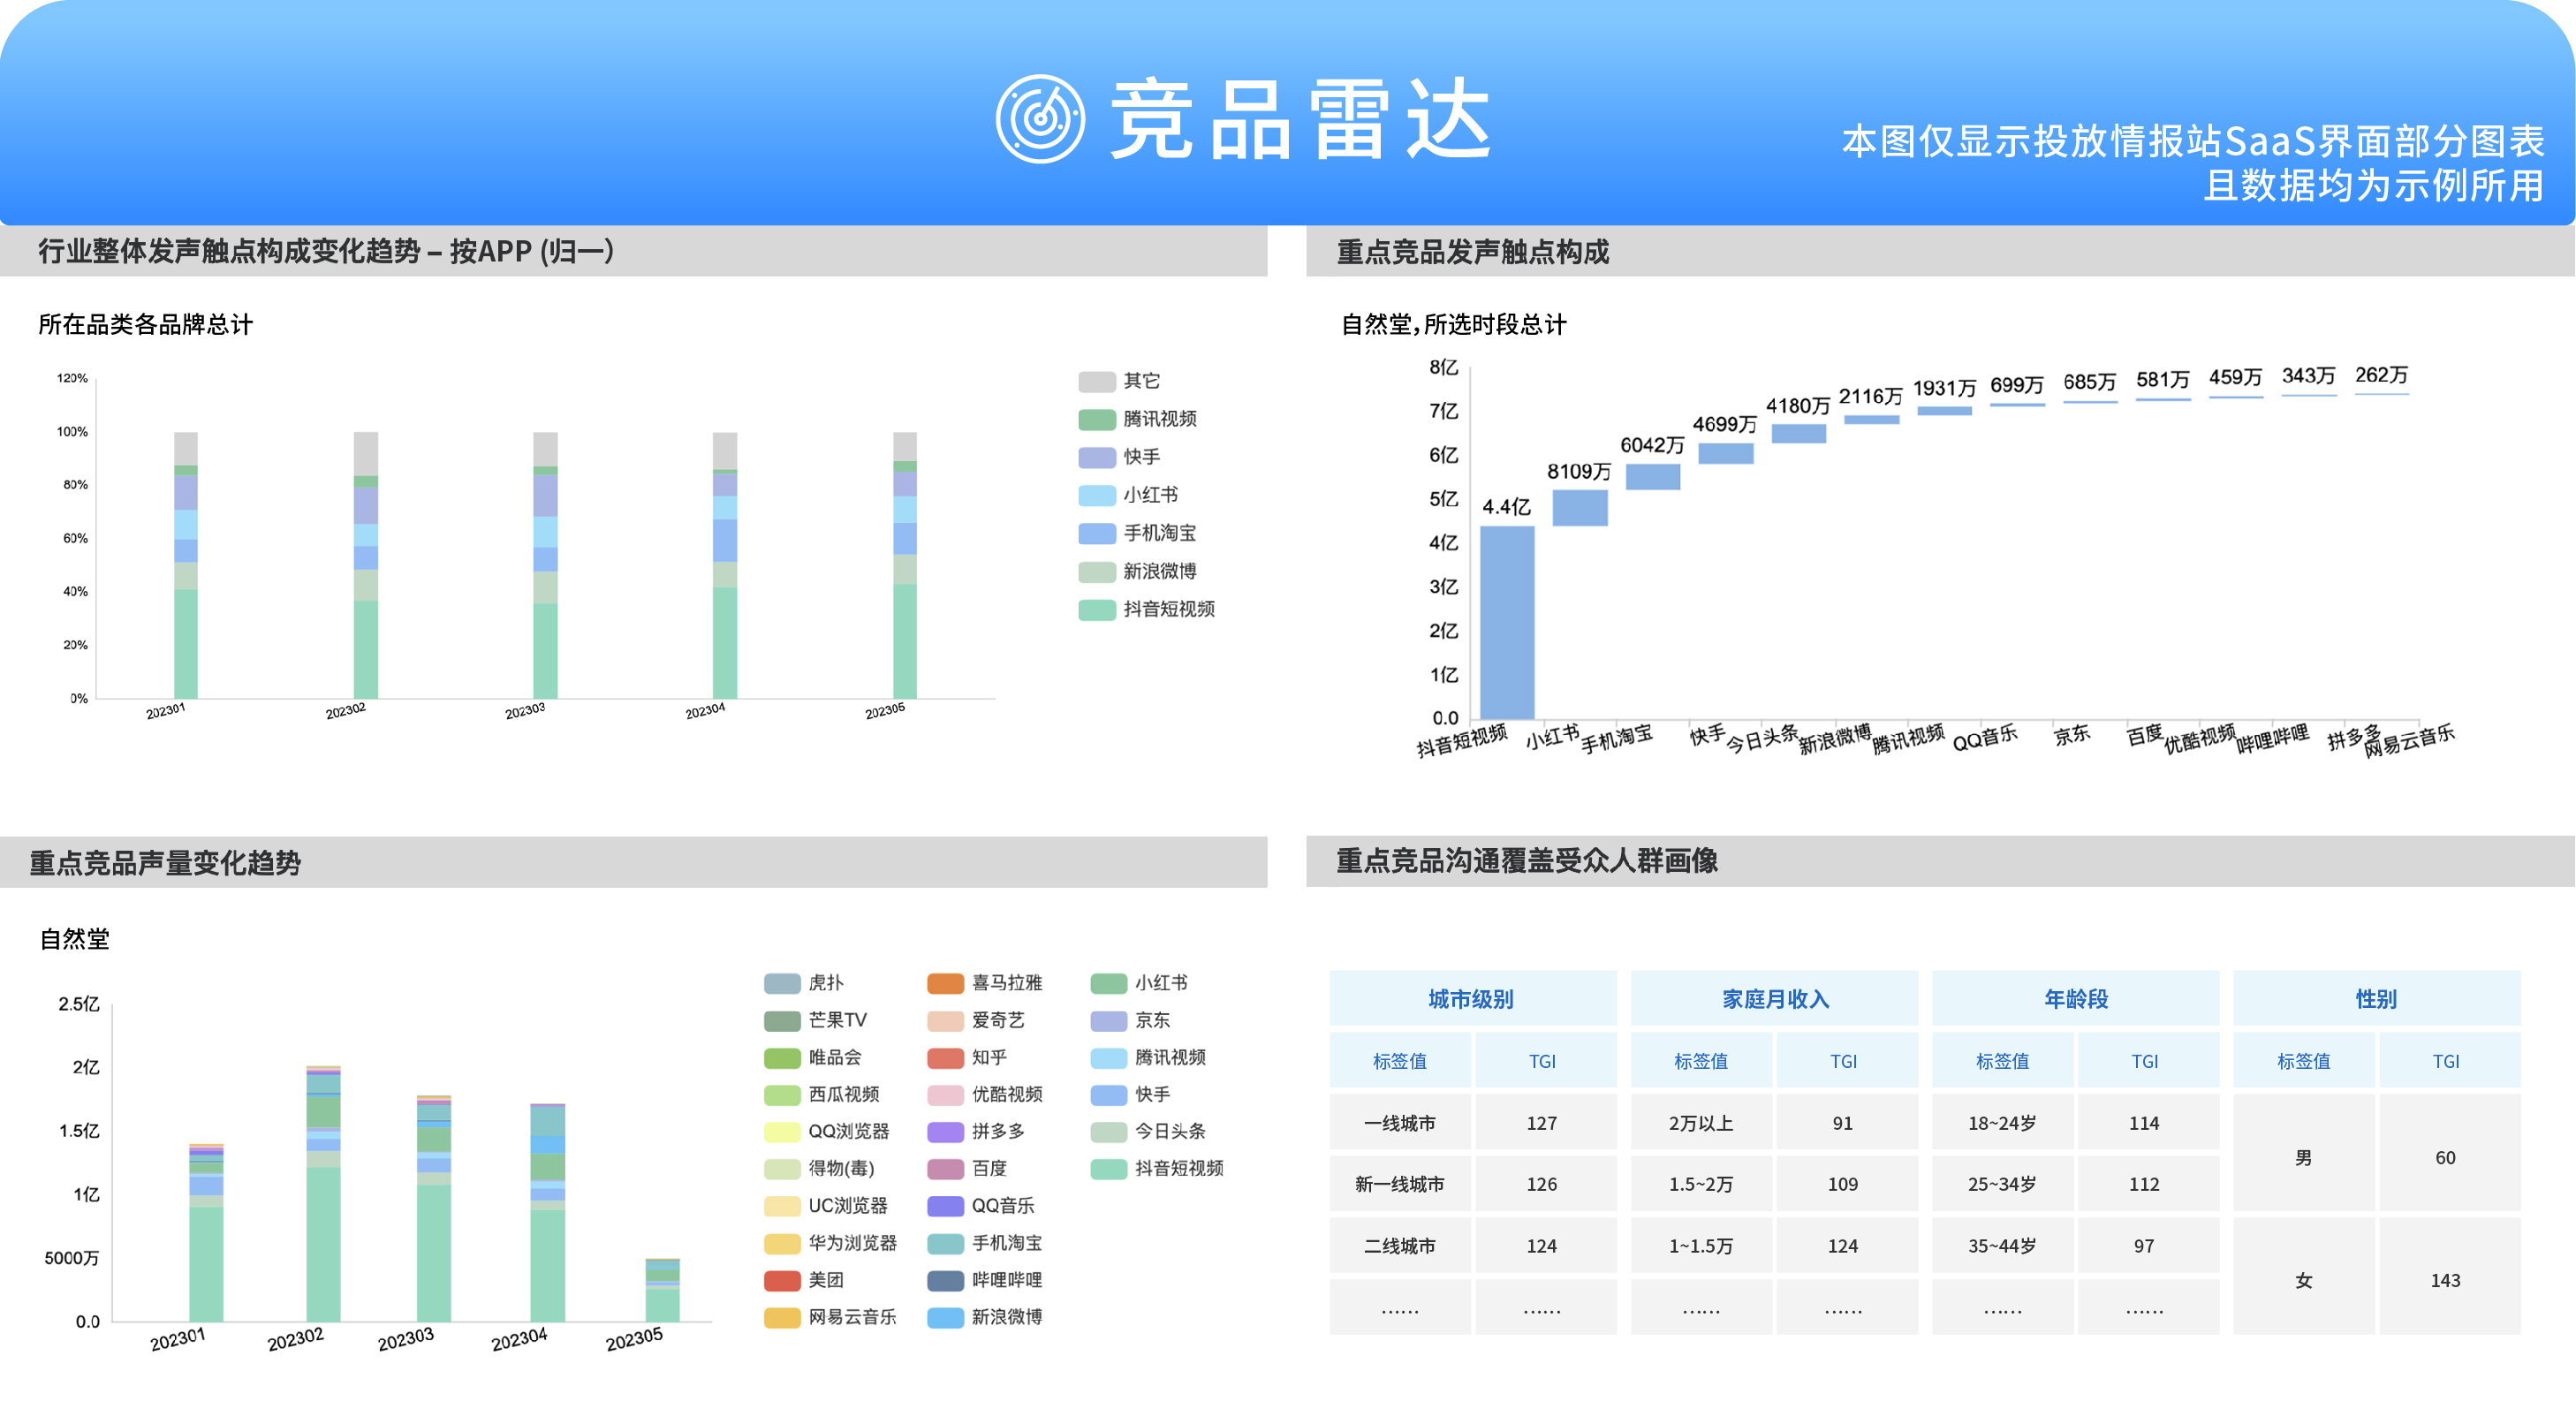The image size is (2576, 1409).
Task: Click the 标签值 header under 性别
Action: (x=2303, y=1060)
